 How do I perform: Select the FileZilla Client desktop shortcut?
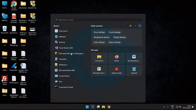[5, 80]
